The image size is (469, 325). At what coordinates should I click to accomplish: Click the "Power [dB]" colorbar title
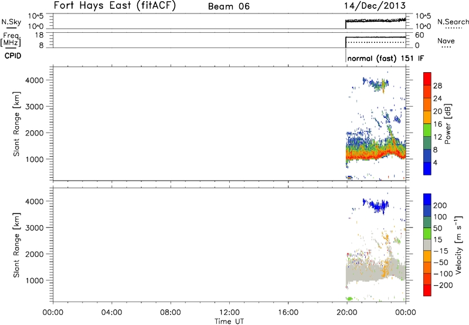coord(447,124)
